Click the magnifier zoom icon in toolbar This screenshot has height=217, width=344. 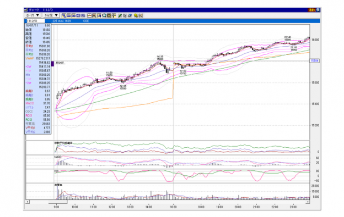pos(104,15)
